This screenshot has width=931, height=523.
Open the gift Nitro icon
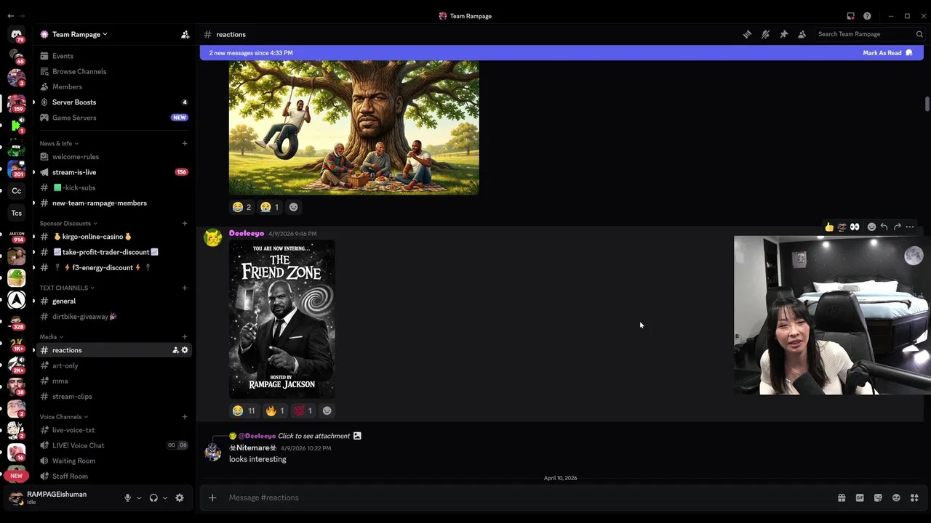(842, 498)
